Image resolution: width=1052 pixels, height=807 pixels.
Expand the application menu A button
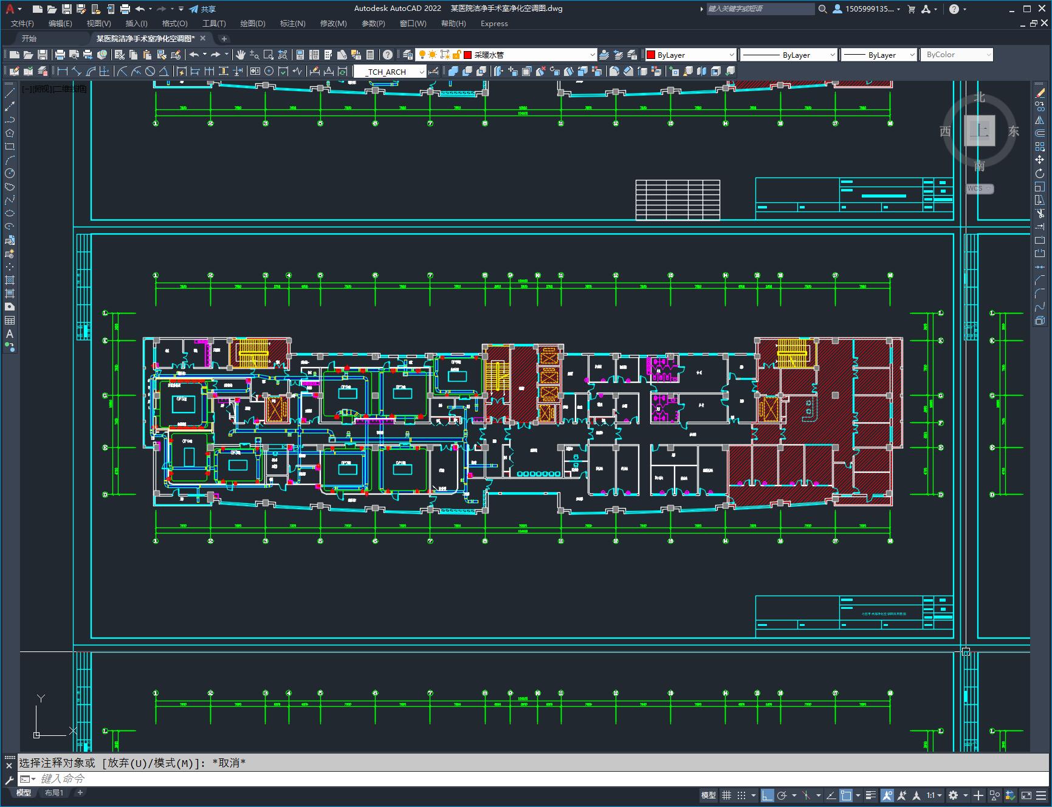[x=12, y=9]
